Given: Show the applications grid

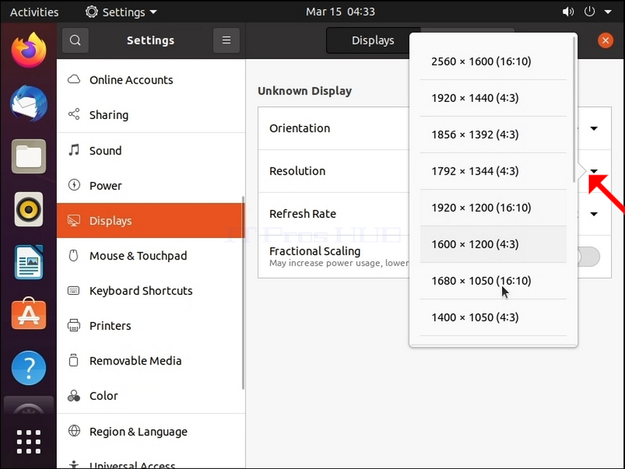Looking at the screenshot, I should (x=29, y=442).
